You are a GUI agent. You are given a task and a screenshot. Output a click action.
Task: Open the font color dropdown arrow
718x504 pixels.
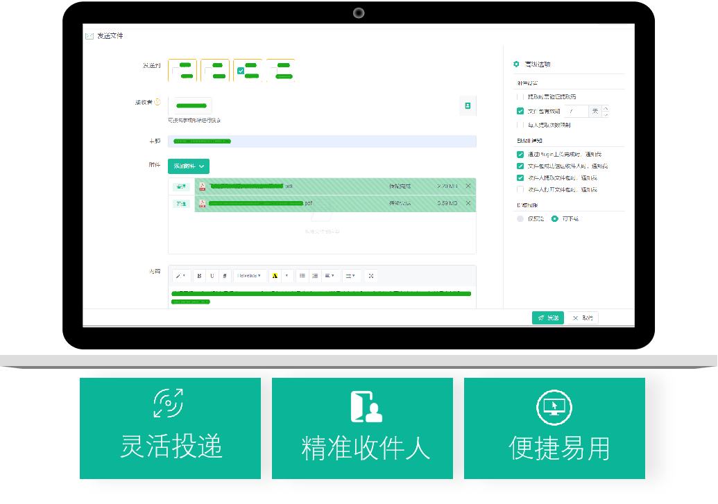pyautogui.click(x=286, y=275)
